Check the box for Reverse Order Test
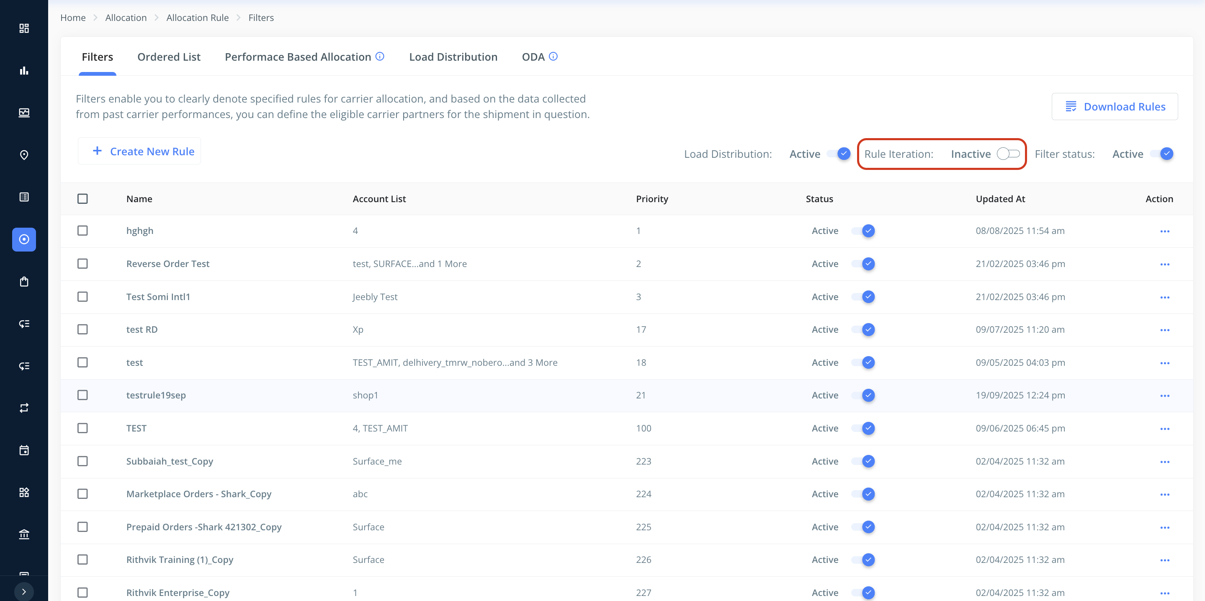Viewport: 1205px width, 601px height. pos(82,264)
